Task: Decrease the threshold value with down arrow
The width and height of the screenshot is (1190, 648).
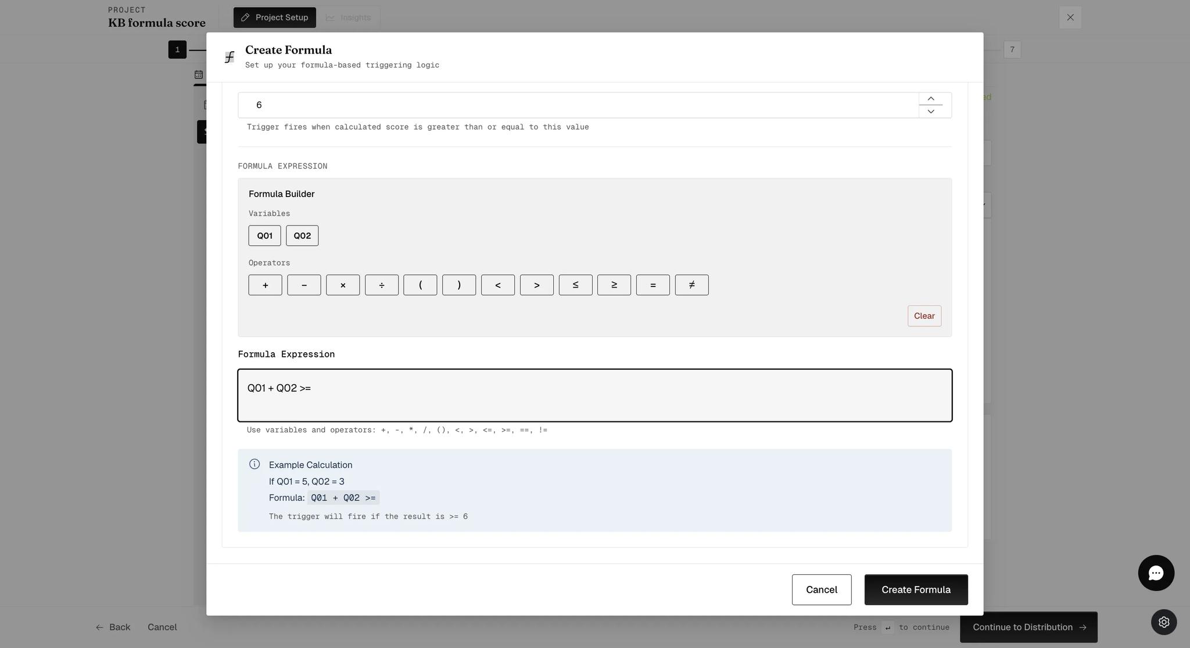Action: tap(931, 112)
